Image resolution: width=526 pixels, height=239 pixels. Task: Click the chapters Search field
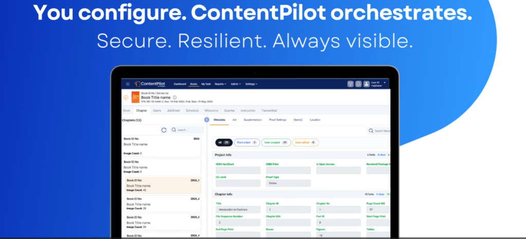pos(187,130)
